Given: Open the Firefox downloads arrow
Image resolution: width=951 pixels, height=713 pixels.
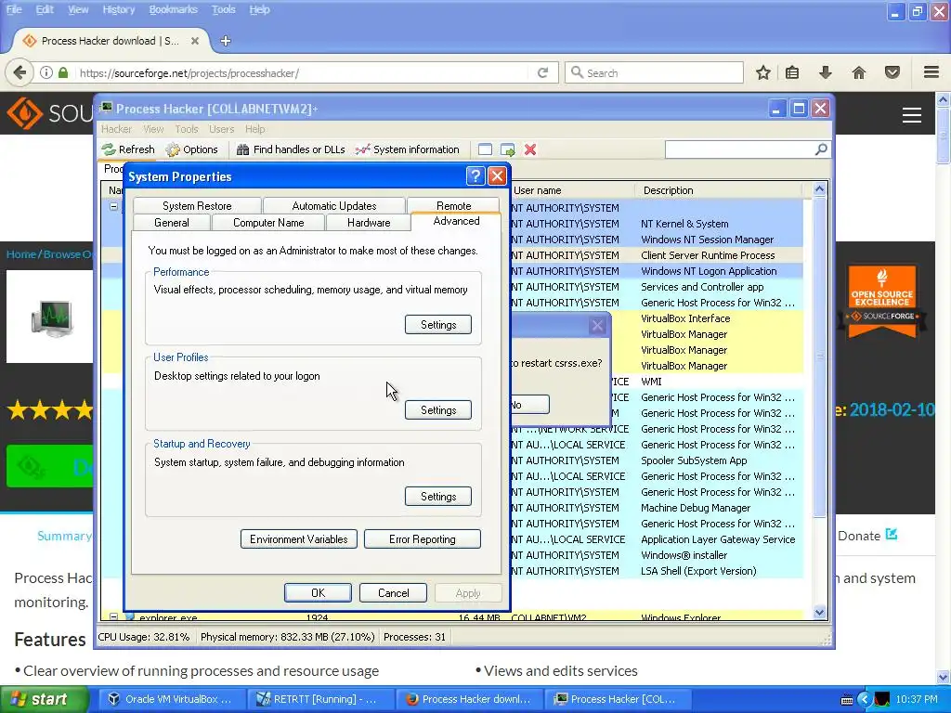Looking at the screenshot, I should coord(825,72).
